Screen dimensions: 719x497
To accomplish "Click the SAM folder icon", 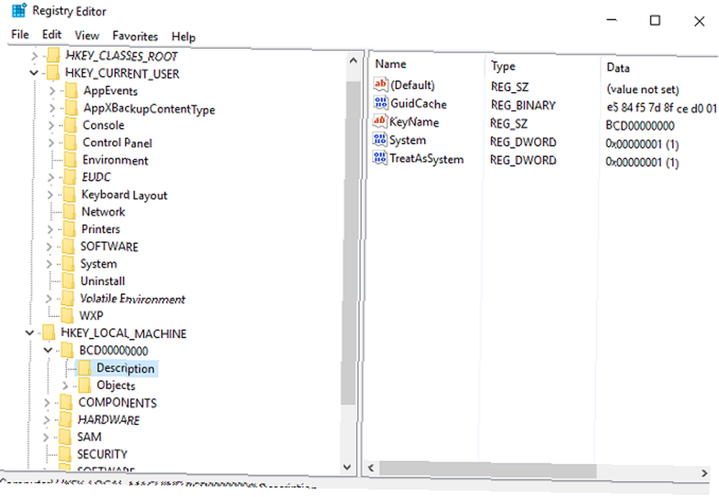I will click(x=65, y=437).
